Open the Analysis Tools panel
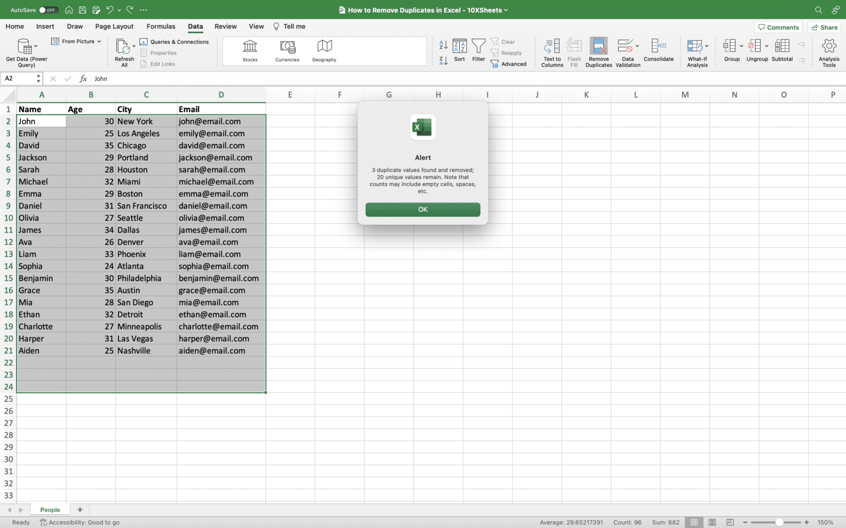This screenshot has width=846, height=528. pos(828,52)
